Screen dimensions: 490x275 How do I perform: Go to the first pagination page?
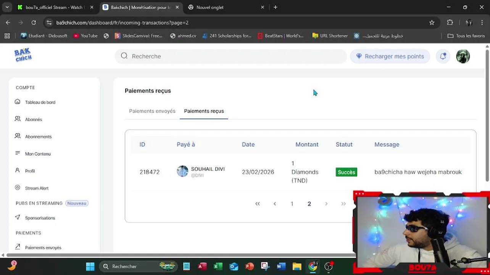click(x=258, y=204)
